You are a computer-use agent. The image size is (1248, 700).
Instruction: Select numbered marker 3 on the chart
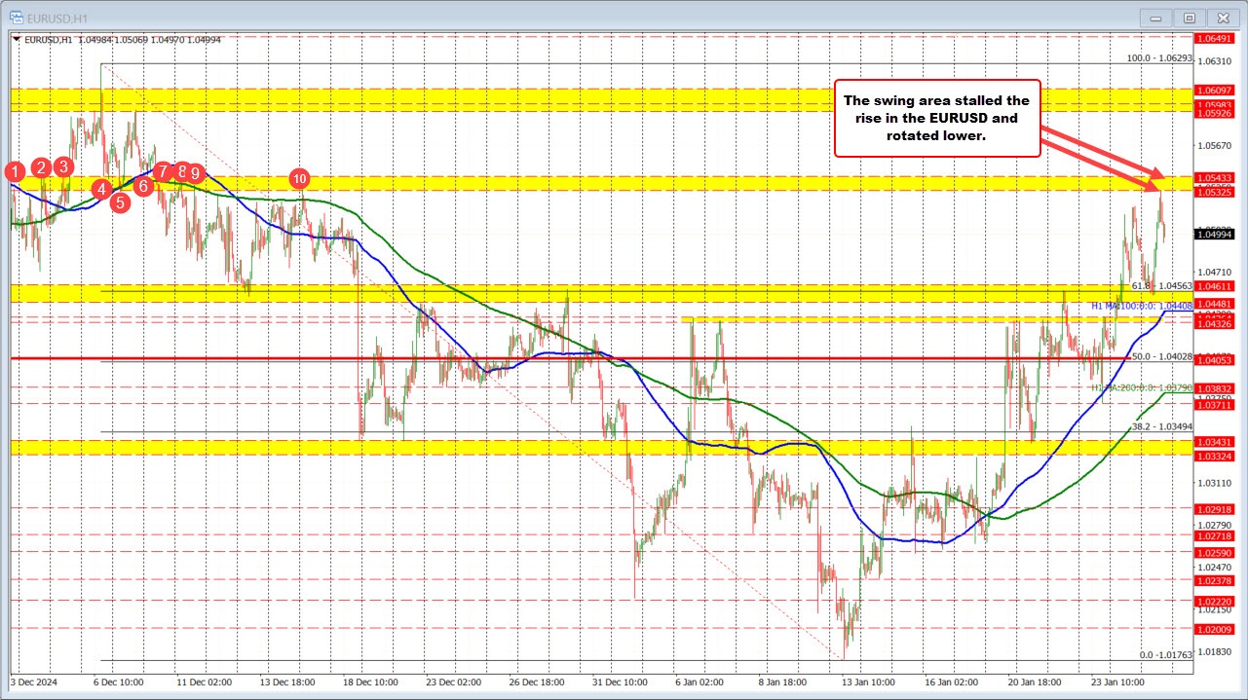pos(63,166)
